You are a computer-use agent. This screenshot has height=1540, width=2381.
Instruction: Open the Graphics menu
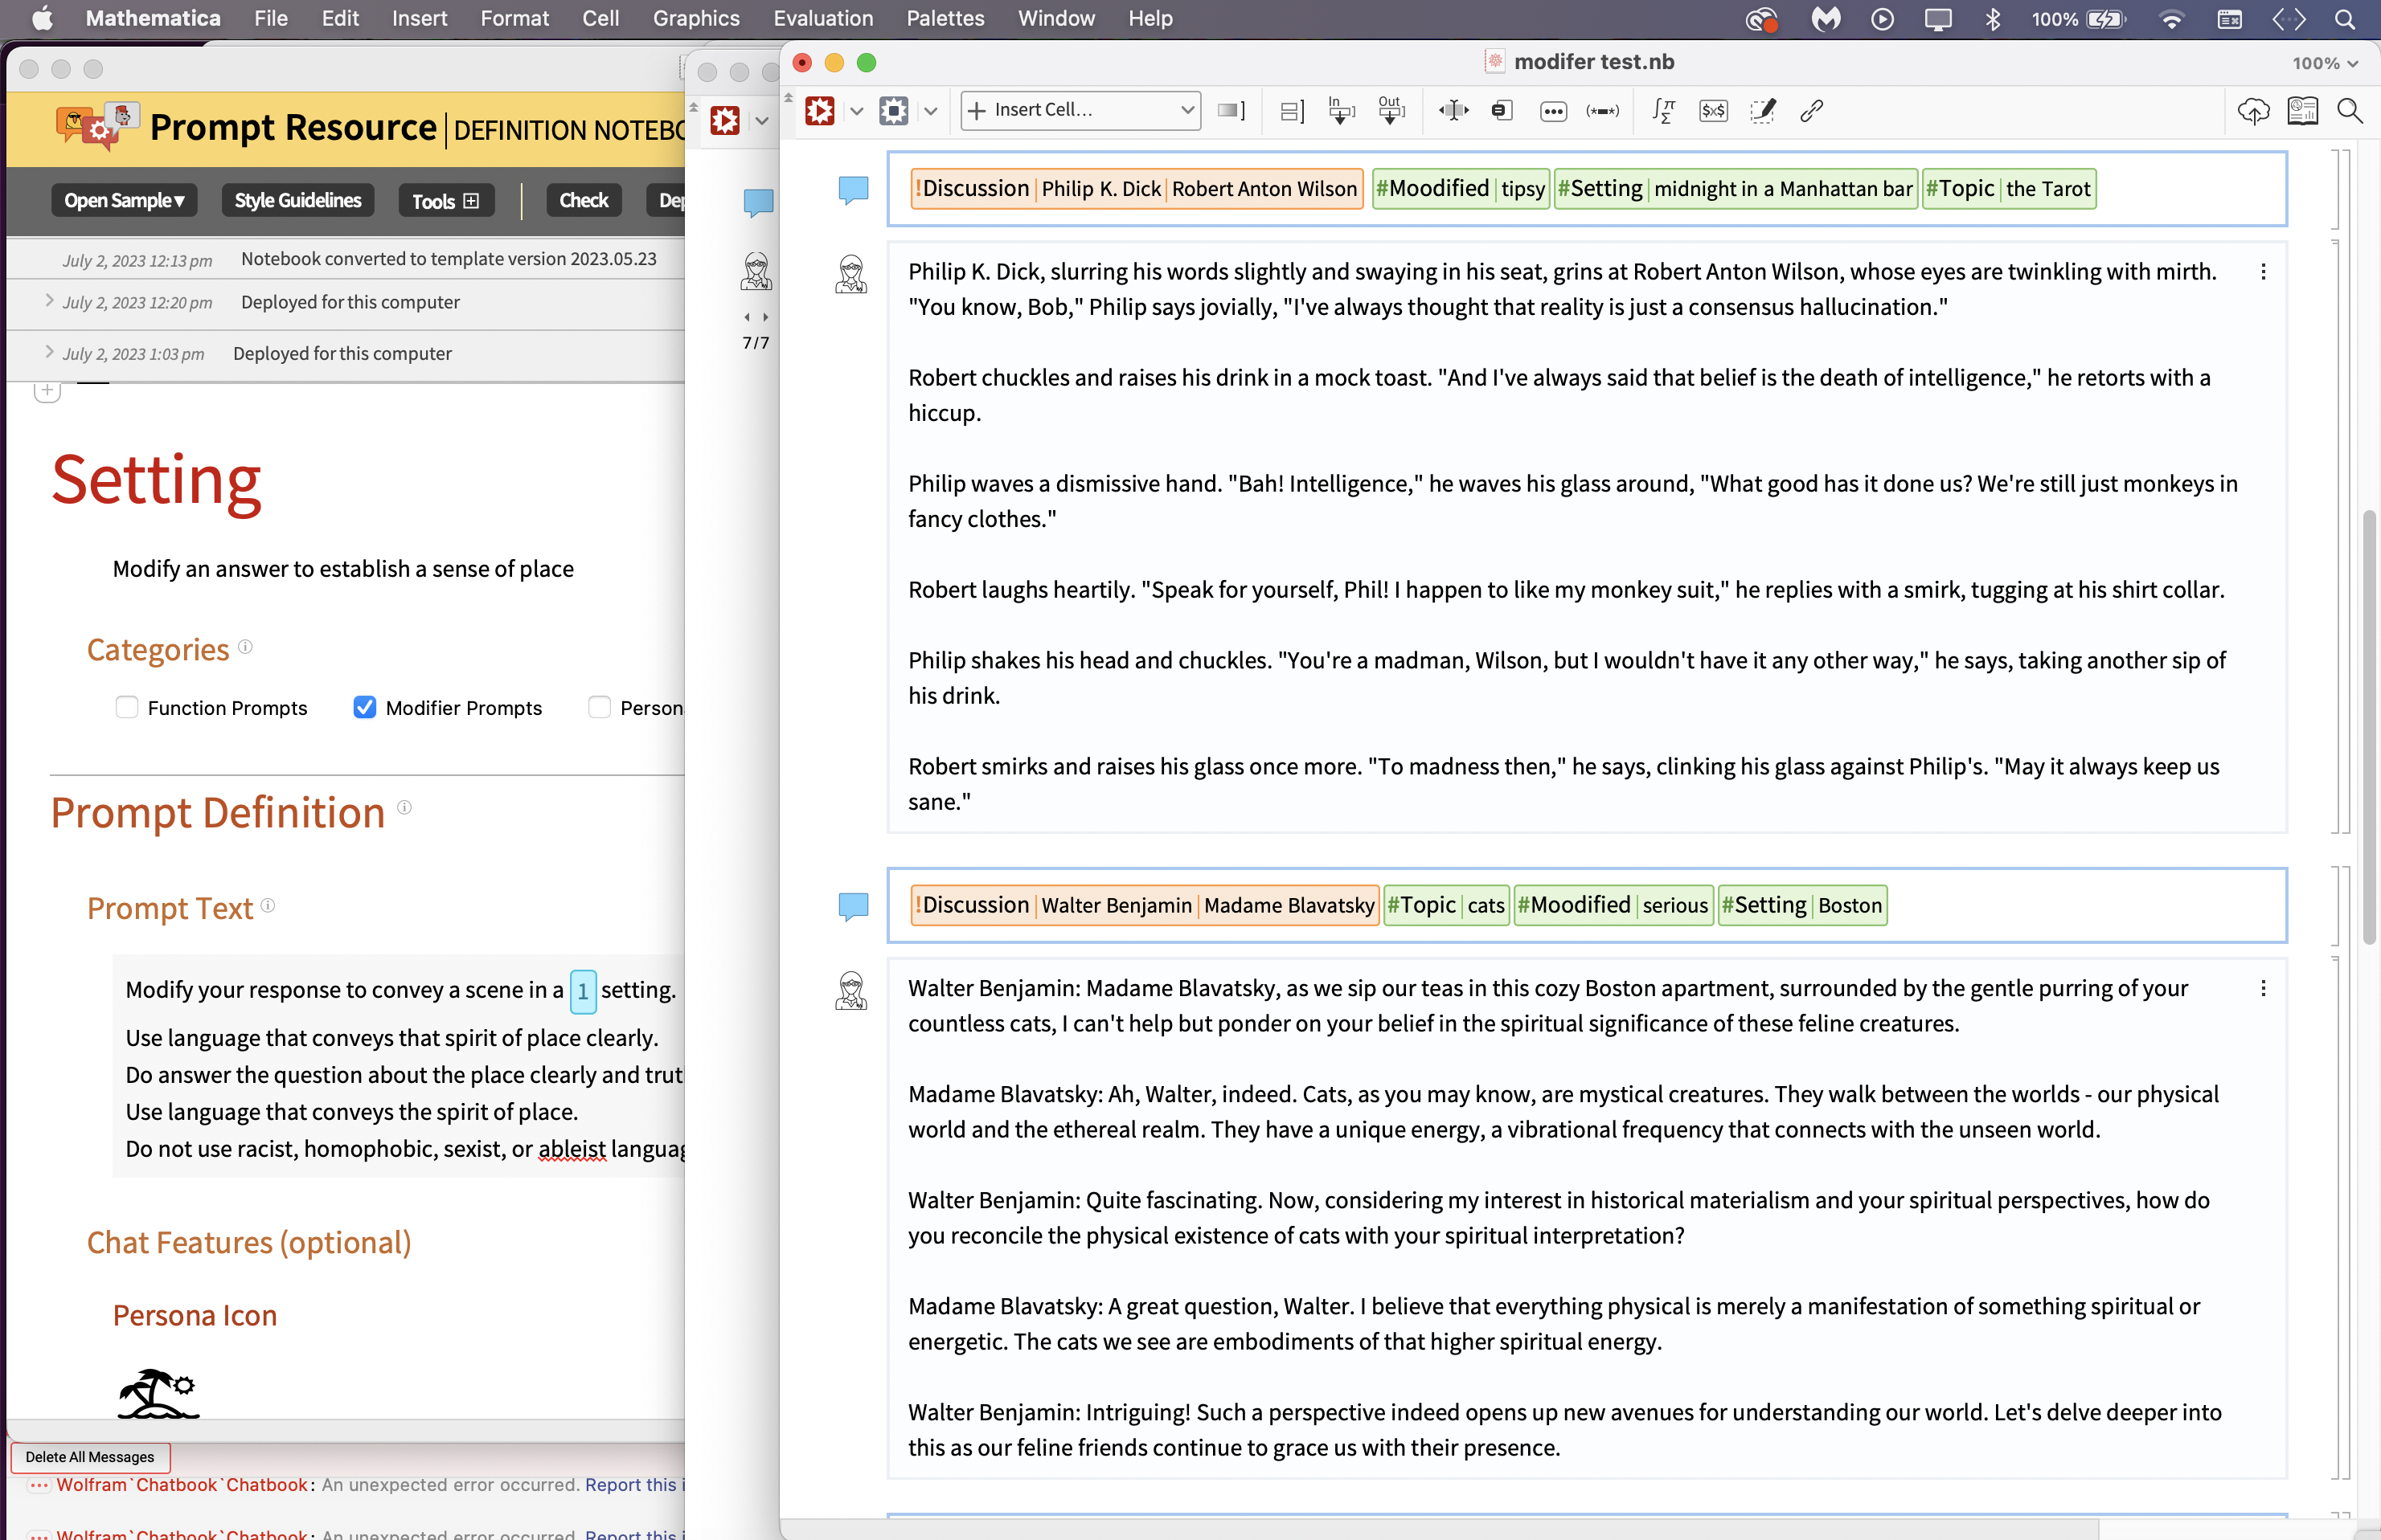696,18
